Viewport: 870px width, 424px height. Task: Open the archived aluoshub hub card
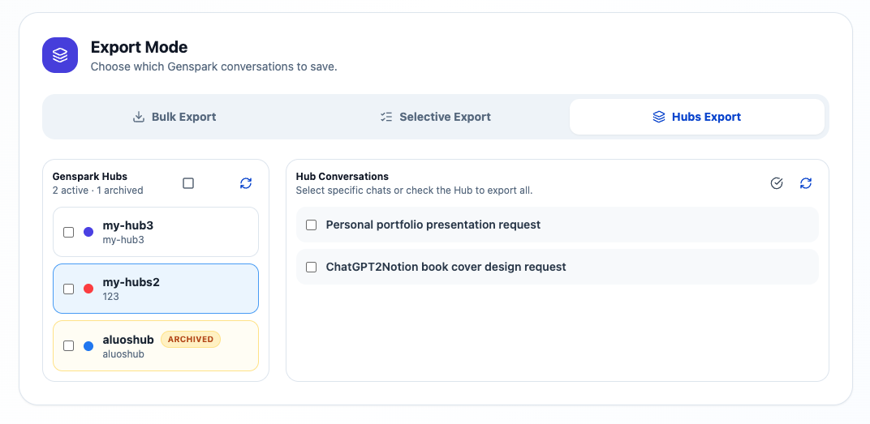point(156,346)
